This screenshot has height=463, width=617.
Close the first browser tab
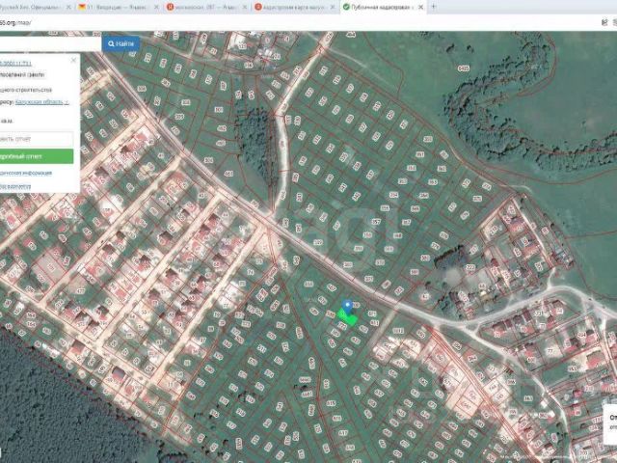click(68, 7)
